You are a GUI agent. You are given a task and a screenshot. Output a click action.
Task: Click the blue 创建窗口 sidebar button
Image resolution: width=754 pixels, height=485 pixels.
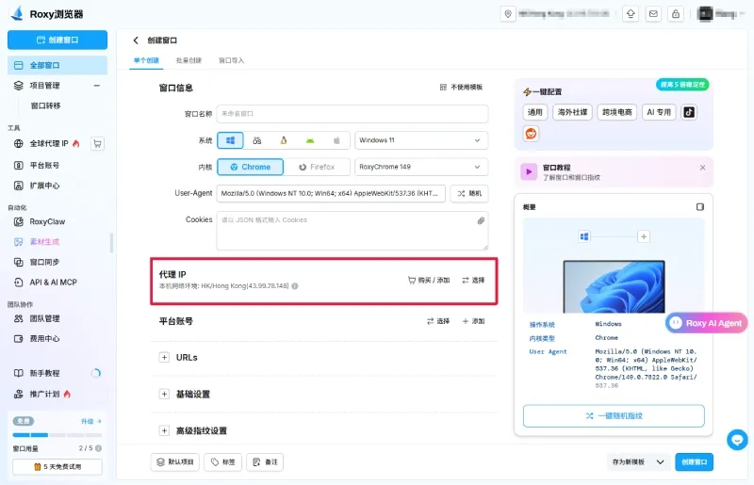[57, 40]
